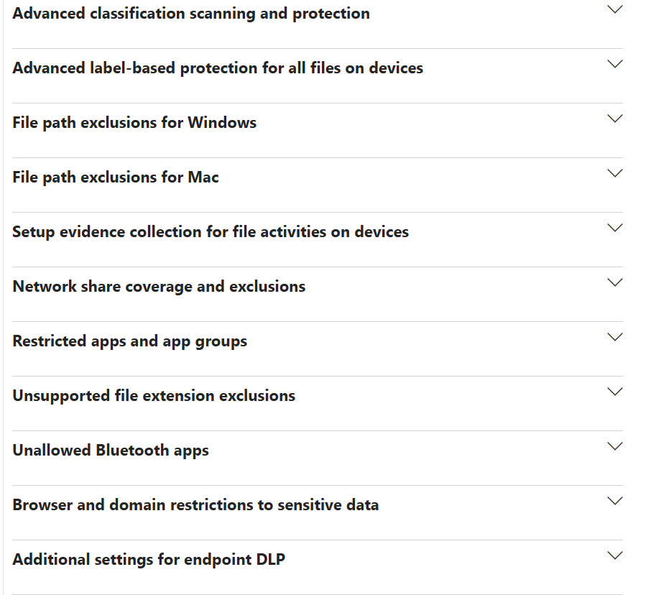Open File path exclusions for Mac chevron
The width and height of the screenshot is (656, 595).
[614, 174]
